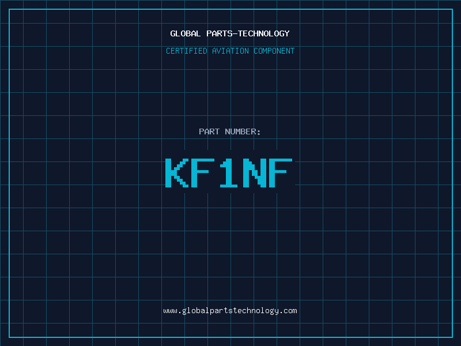Image resolution: width=461 pixels, height=346 pixels.
Task: Select the word COMPONENT in the subtitle
Action: [x=274, y=51]
